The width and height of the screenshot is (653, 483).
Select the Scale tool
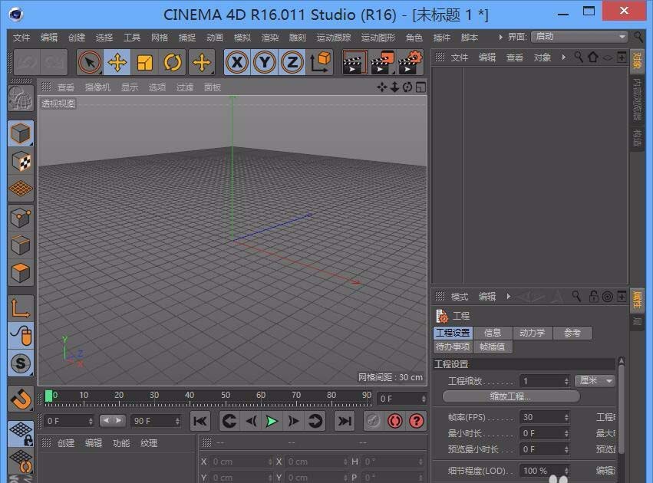click(146, 62)
